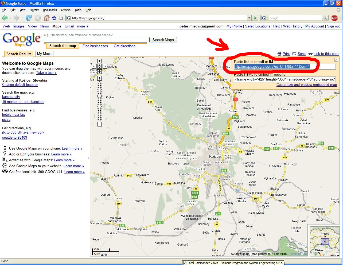Switch to the My Maps tab
This screenshot has height=265, width=343.
click(x=44, y=54)
